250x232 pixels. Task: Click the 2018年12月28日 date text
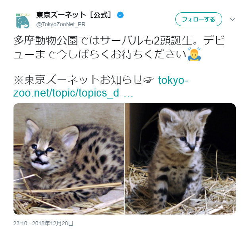[53, 223]
